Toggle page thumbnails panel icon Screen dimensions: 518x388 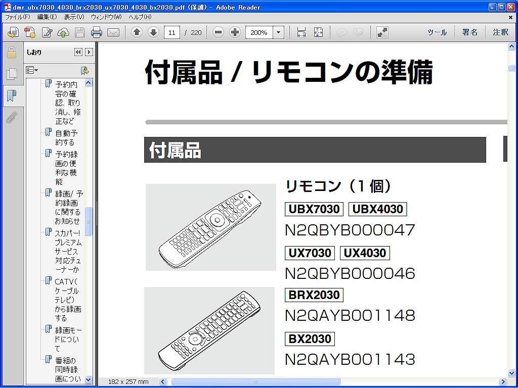12,74
